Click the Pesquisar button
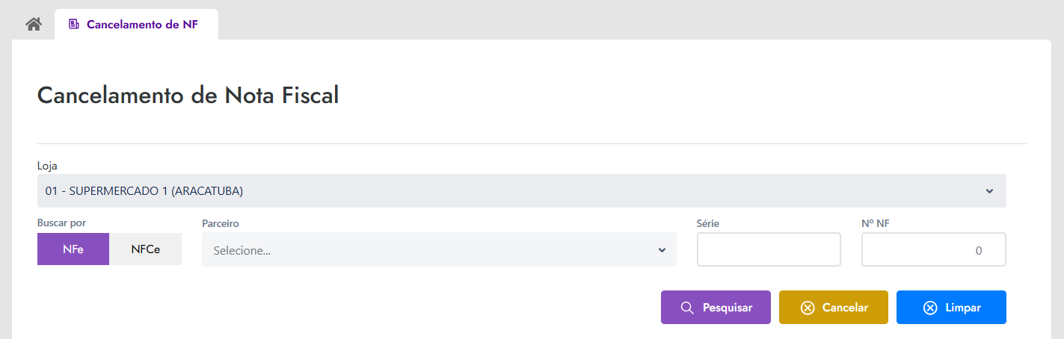This screenshot has height=339, width=1064. pyautogui.click(x=716, y=308)
